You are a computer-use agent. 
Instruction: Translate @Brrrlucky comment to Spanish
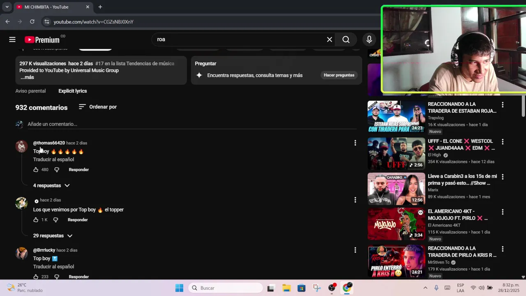click(53, 267)
